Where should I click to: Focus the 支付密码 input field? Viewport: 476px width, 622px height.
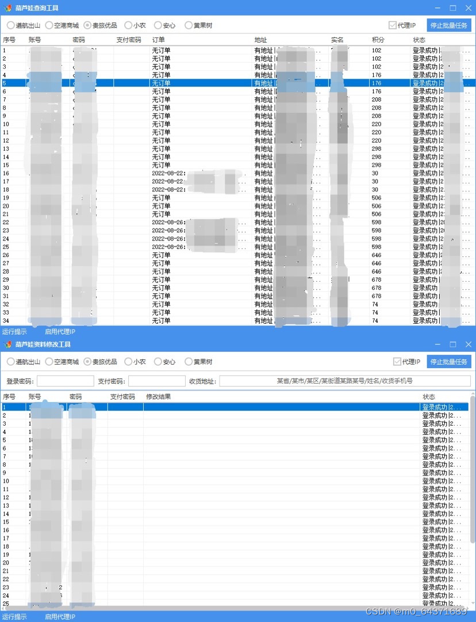click(156, 381)
